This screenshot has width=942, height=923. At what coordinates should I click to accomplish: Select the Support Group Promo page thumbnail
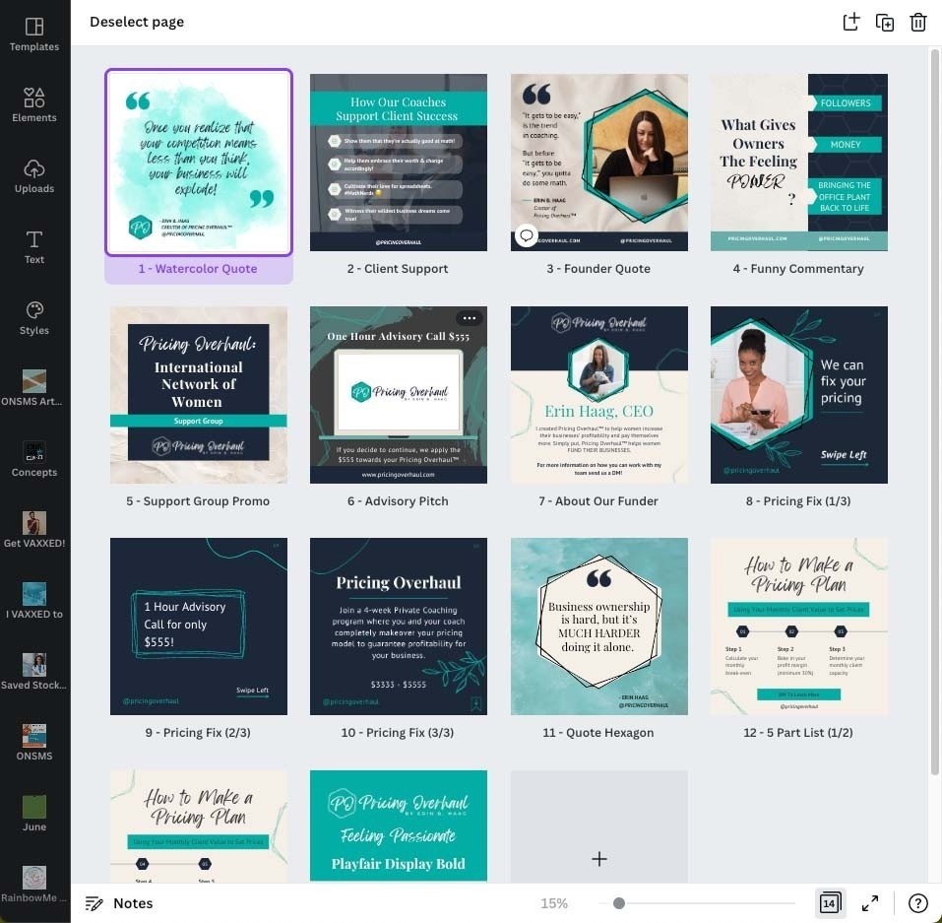click(x=199, y=395)
